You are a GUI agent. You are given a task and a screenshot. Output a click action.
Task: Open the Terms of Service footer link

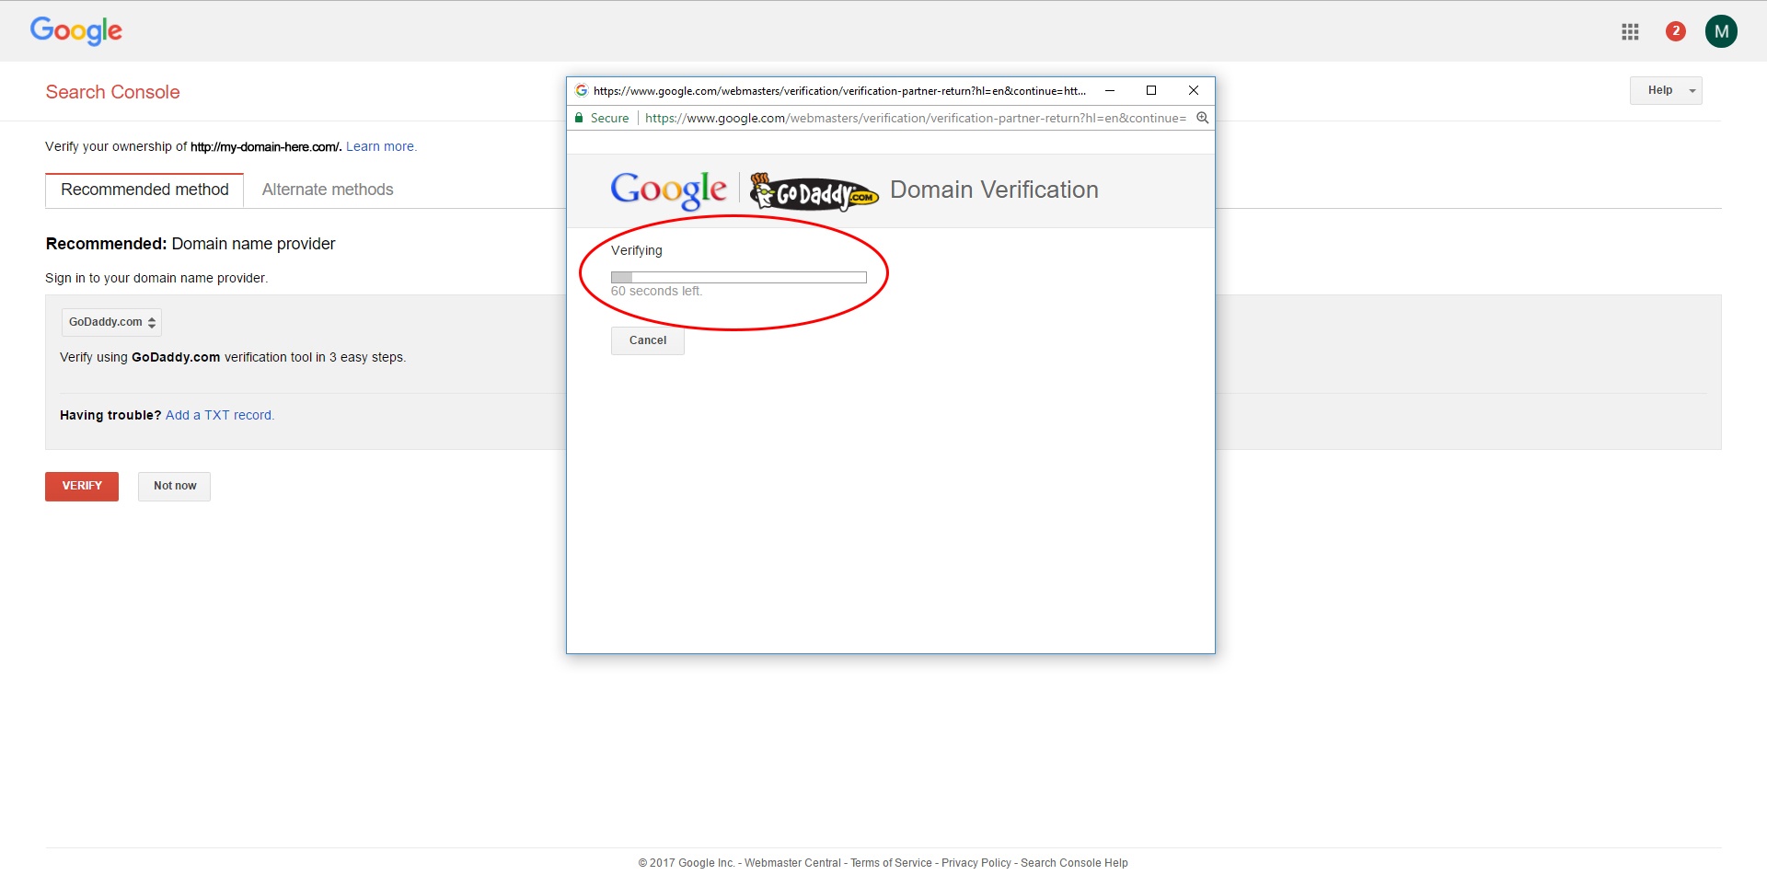pyautogui.click(x=891, y=862)
